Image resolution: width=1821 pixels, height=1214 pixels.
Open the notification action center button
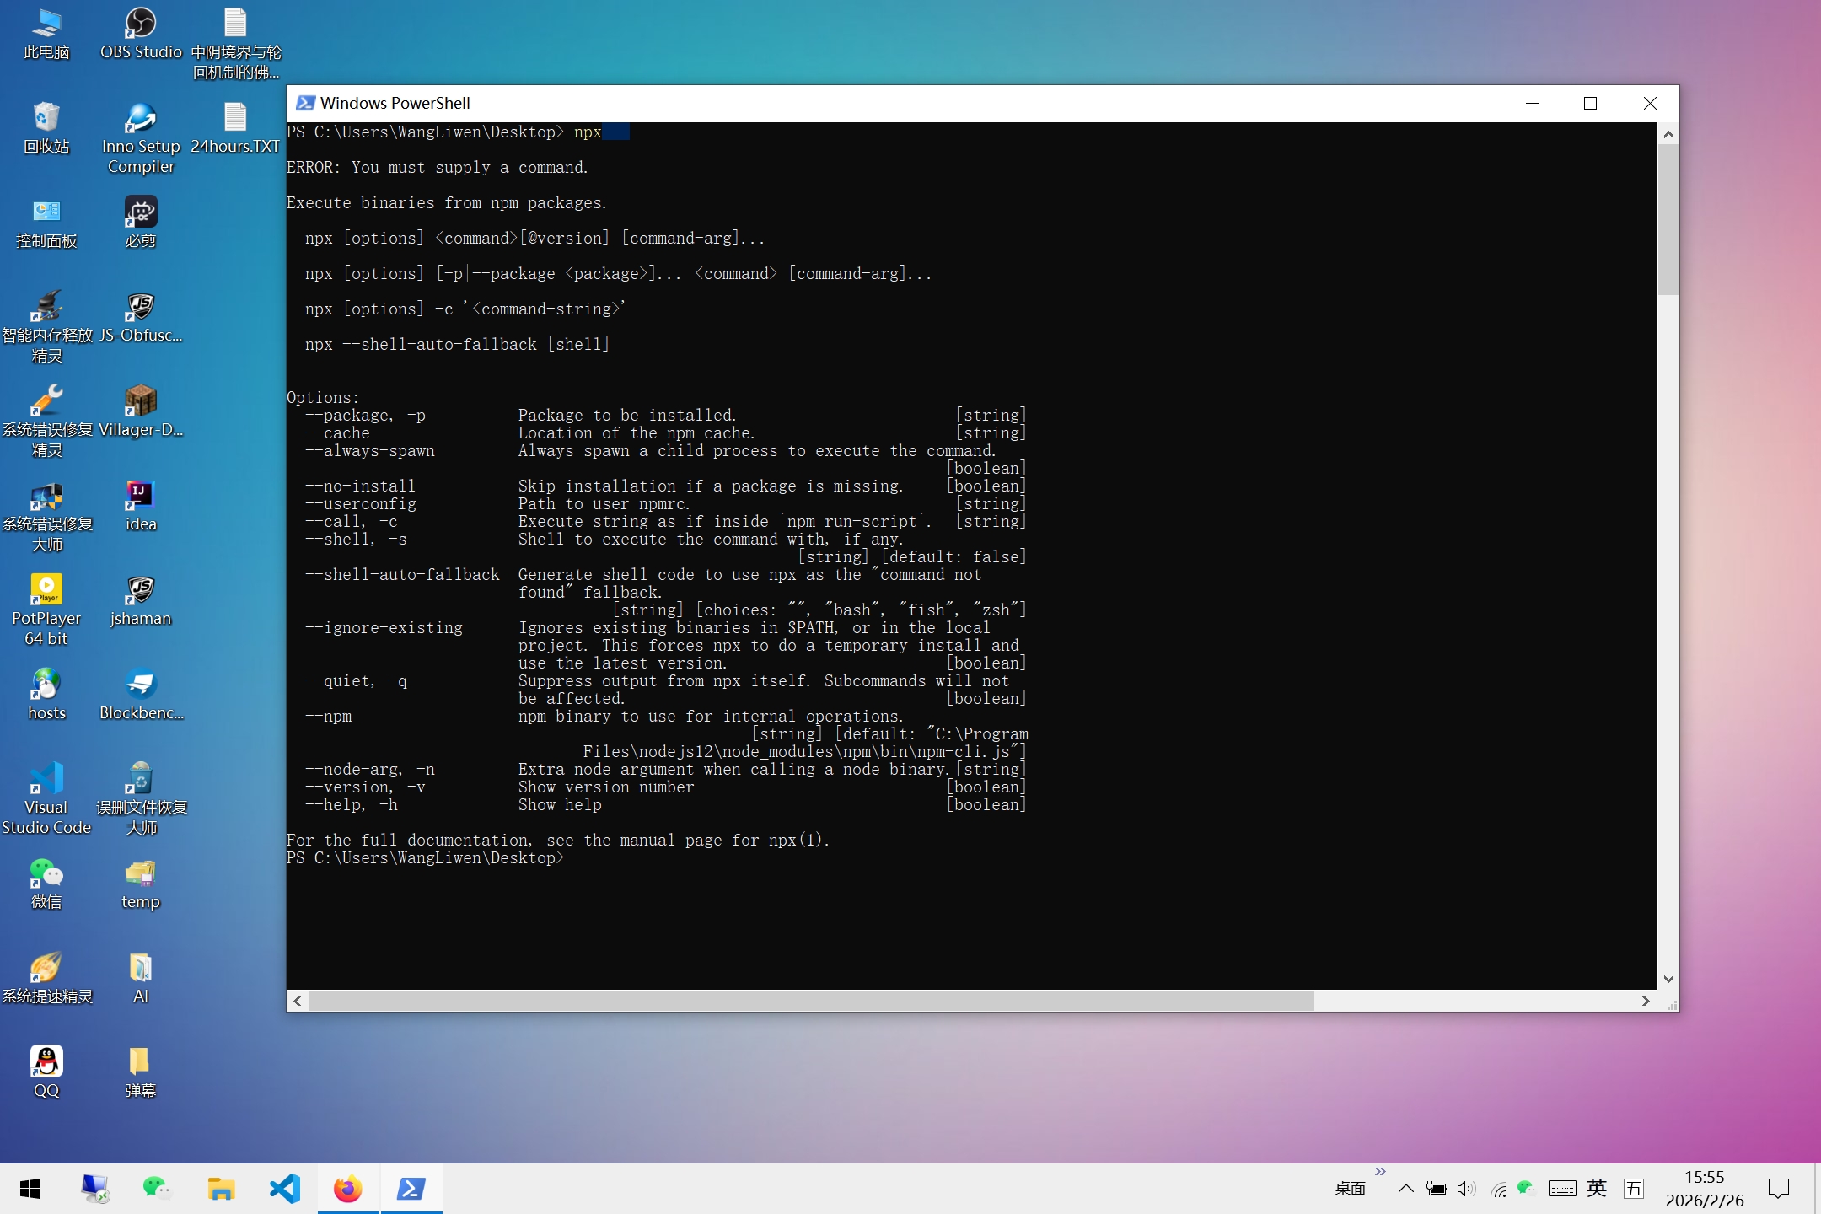(1779, 1189)
